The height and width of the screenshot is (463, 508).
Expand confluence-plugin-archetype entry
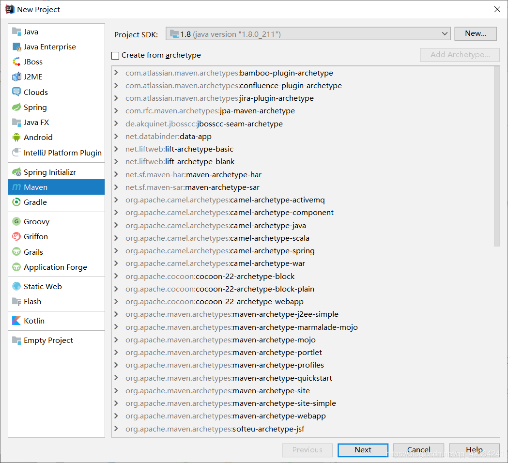116,86
